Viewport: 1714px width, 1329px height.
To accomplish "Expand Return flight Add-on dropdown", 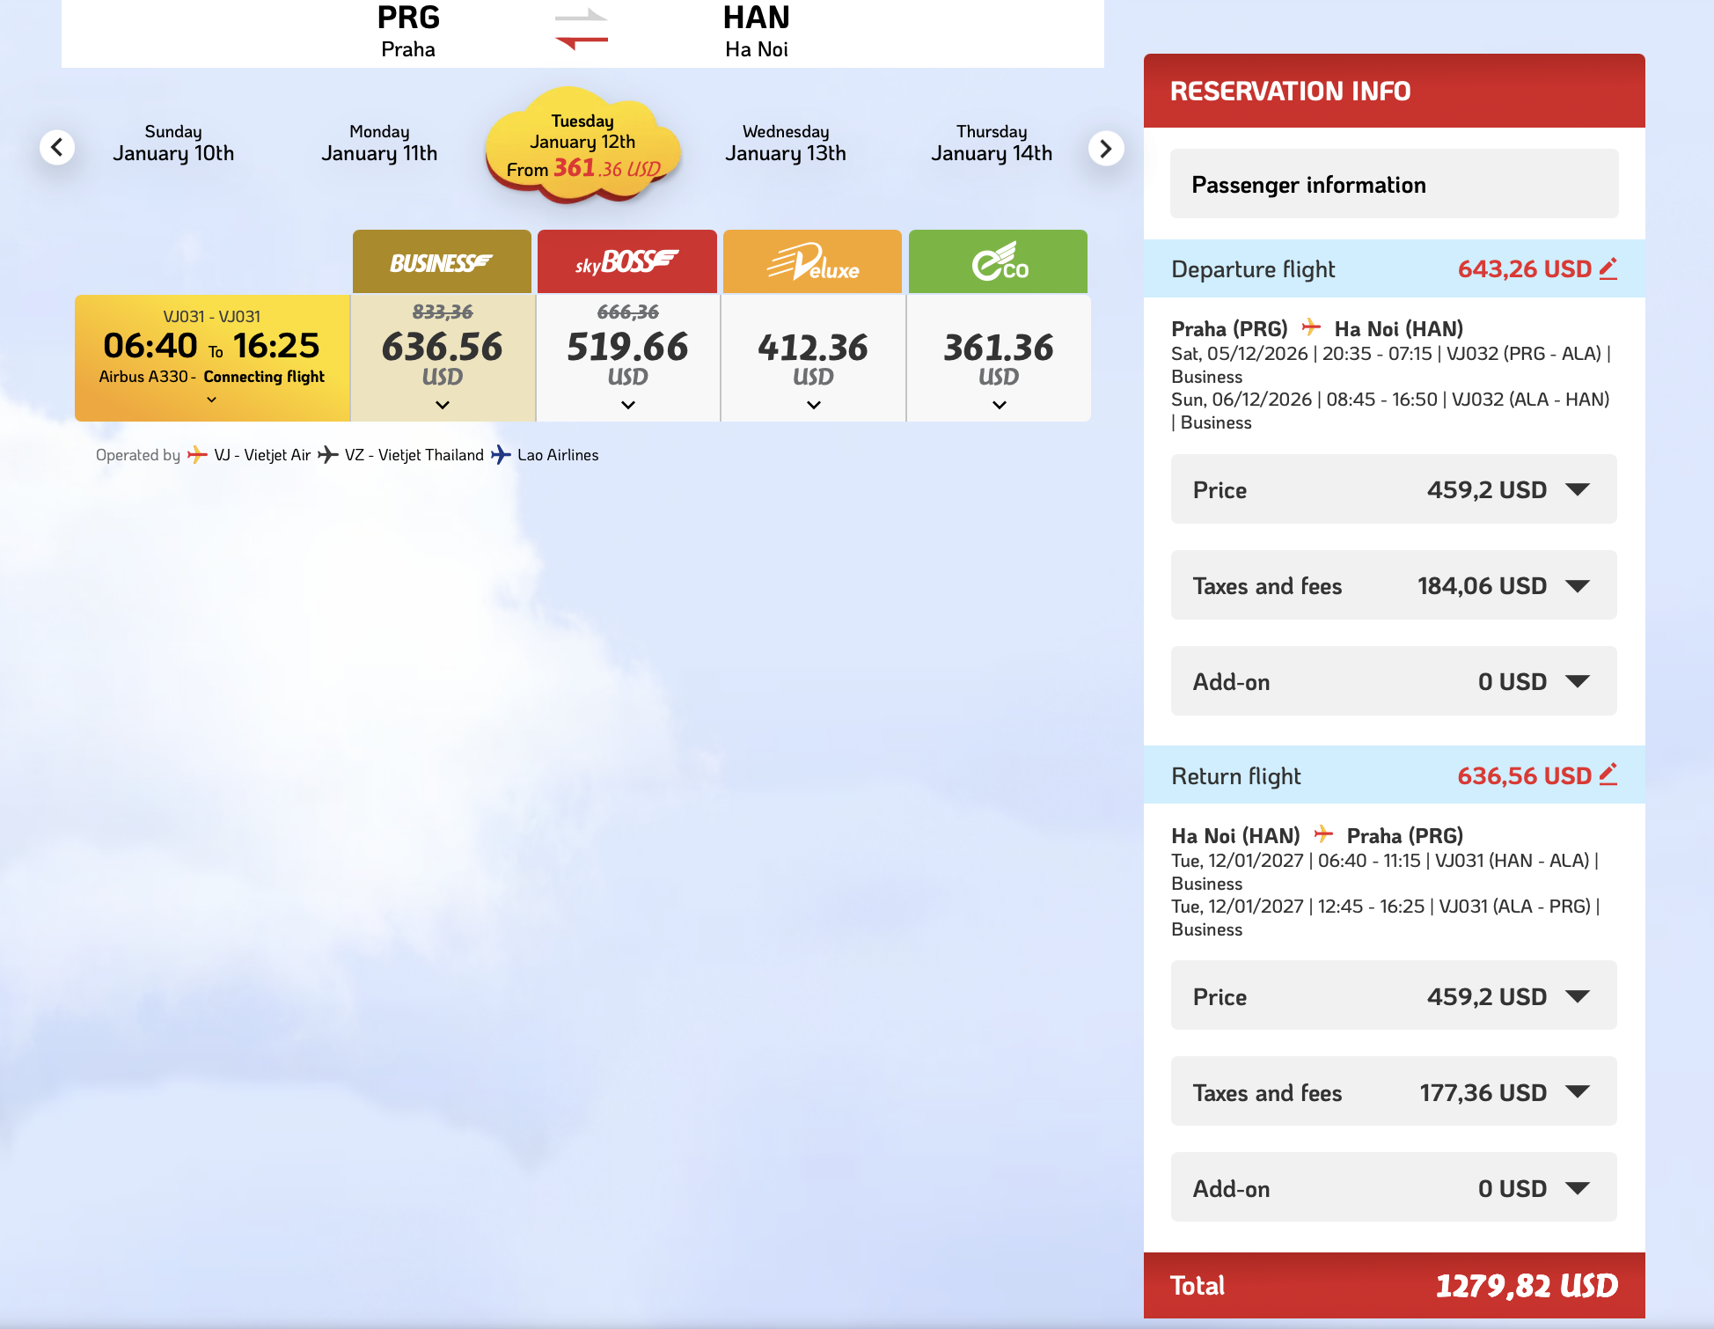I will click(x=1394, y=1188).
